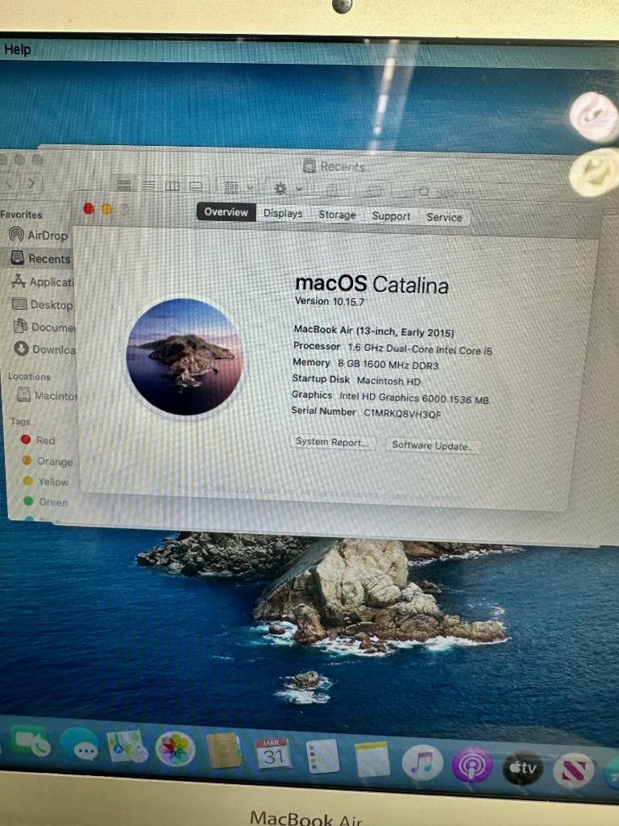Switch to the Displays tab
The image size is (619, 826).
[283, 213]
